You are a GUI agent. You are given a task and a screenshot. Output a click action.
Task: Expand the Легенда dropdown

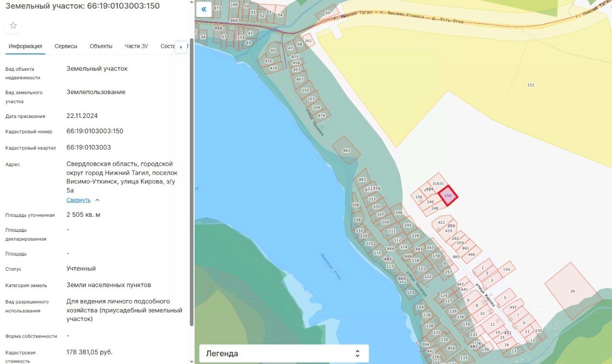[x=284, y=353]
